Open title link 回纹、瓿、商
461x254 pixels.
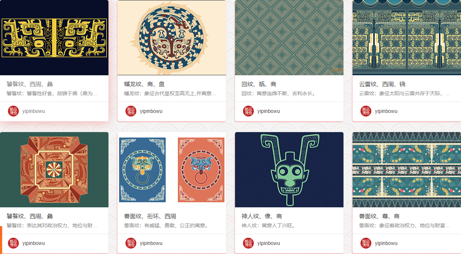259,84
